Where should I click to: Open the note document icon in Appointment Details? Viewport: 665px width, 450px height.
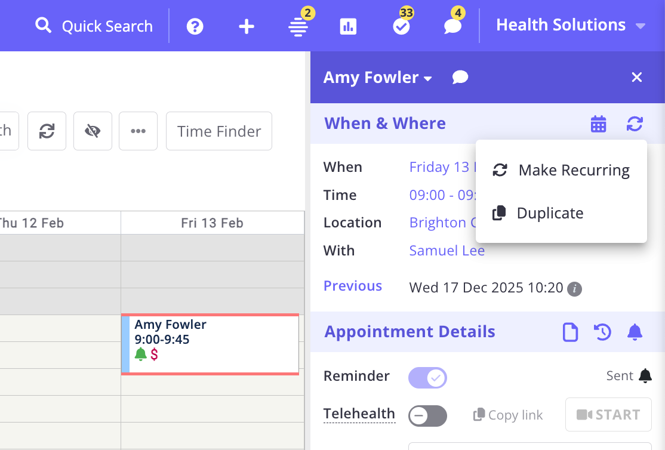570,332
